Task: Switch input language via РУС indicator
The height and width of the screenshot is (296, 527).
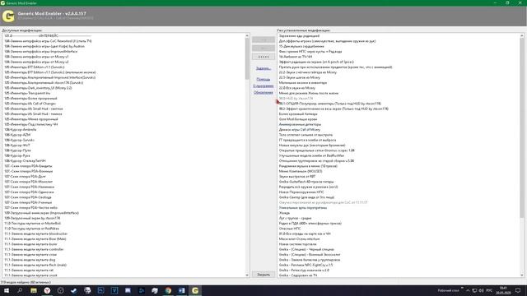Action: [x=489, y=290]
